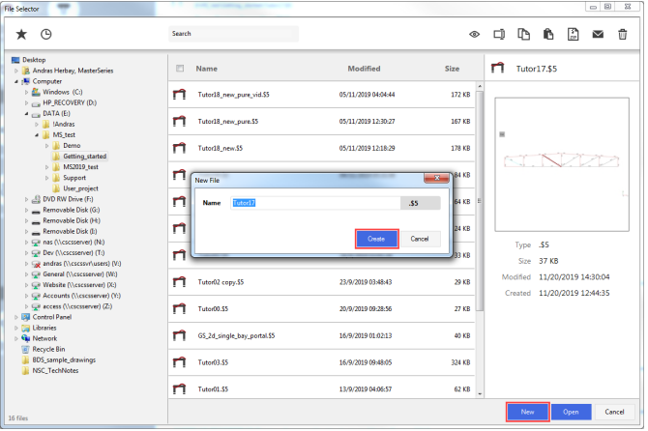This screenshot has width=648, height=431.
Task: Click the paste clipboard icon in toolbar
Action: [548, 34]
